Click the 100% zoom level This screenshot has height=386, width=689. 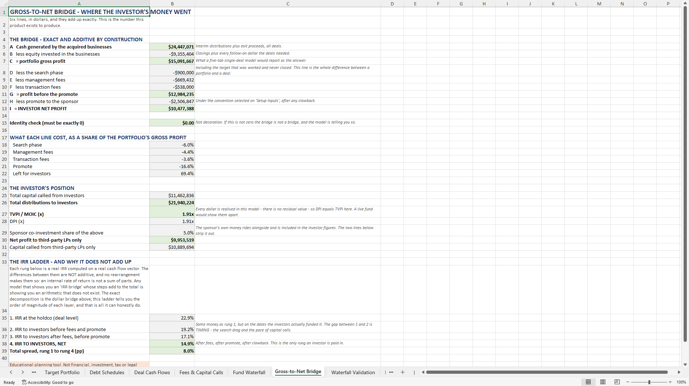(x=681, y=382)
